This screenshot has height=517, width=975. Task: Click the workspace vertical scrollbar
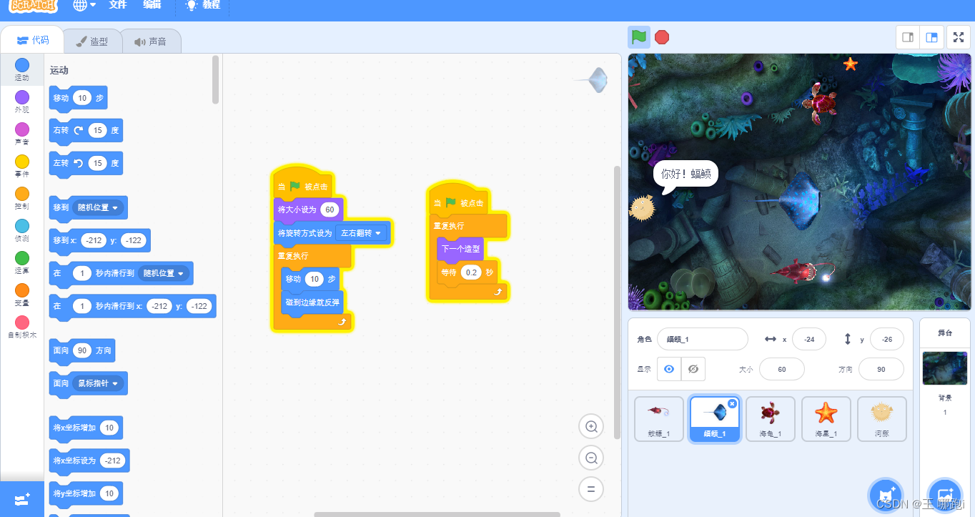pyautogui.click(x=618, y=302)
